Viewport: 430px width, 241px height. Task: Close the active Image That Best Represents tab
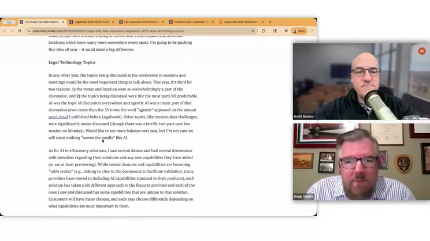[x=63, y=22]
